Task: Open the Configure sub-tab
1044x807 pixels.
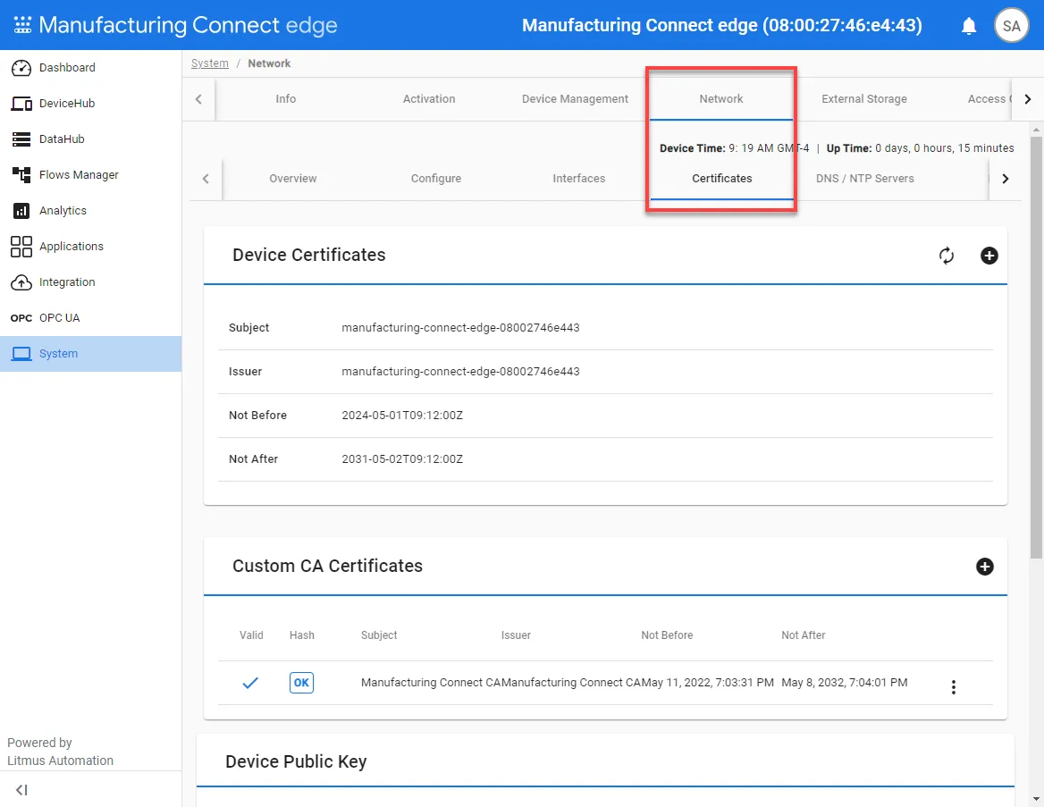Action: pyautogui.click(x=436, y=179)
